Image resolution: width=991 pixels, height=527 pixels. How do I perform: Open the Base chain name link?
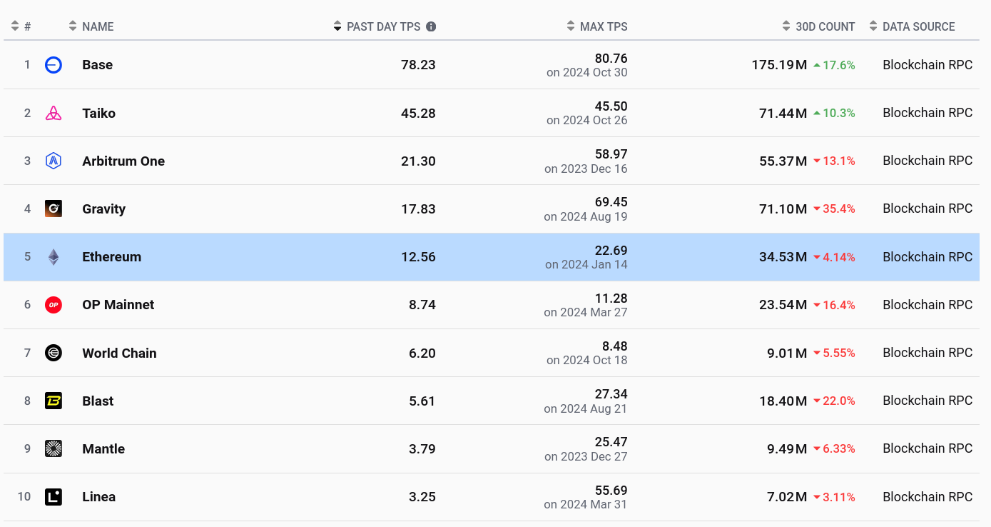tap(97, 65)
